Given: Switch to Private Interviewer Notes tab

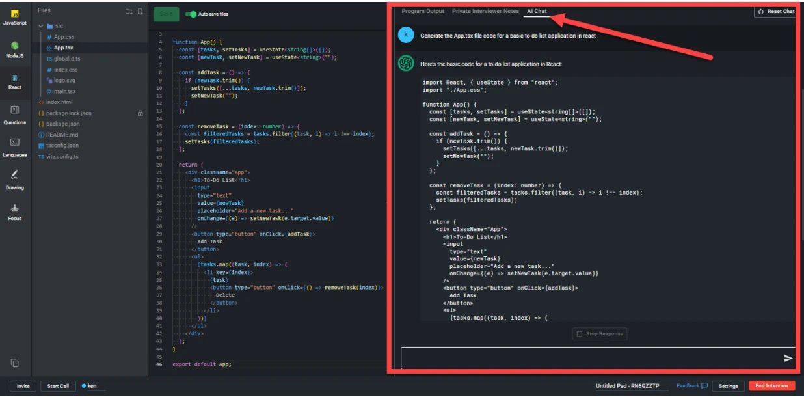Looking at the screenshot, I should [485, 11].
